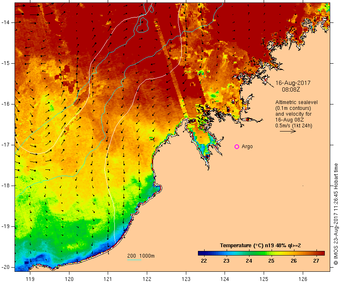
Task: Click the latitude label '-20'
Action: 5,267
